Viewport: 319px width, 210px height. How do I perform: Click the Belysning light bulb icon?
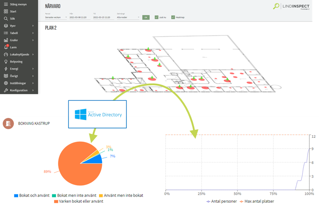(x=6, y=62)
